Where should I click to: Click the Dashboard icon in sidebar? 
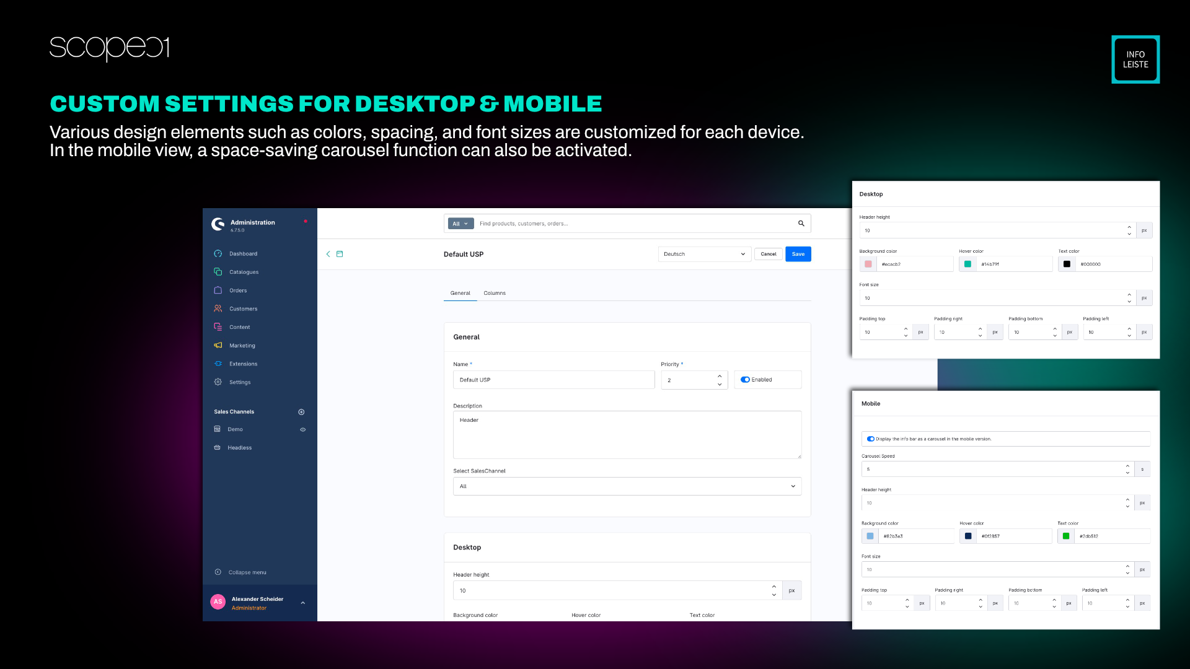pyautogui.click(x=218, y=253)
